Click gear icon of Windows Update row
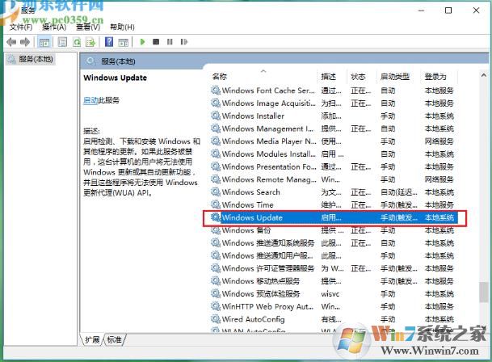This screenshot has height=362, width=492. pyautogui.click(x=216, y=217)
